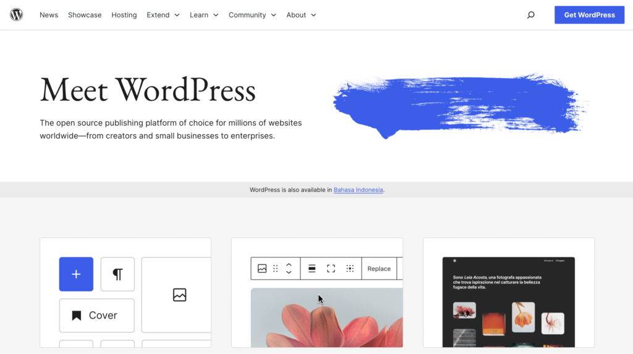Image resolution: width=633 pixels, height=354 pixels.
Task: Click the Cover block label
Action: 103,315
